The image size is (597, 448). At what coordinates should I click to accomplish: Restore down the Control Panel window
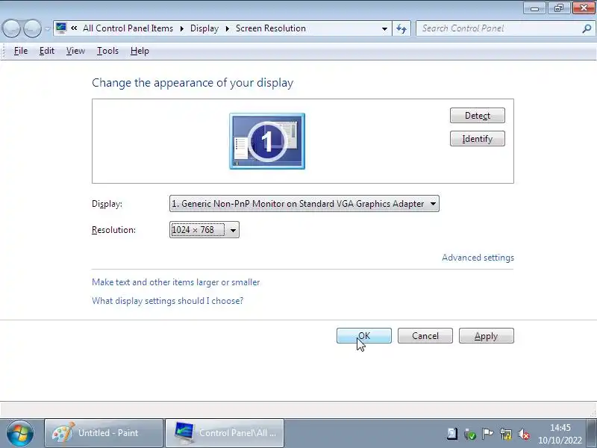tap(558, 8)
